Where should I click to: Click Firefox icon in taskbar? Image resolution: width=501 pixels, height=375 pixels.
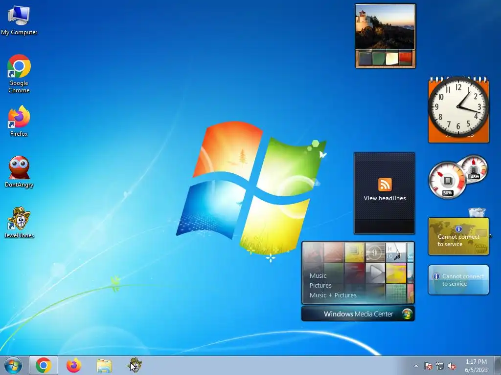tap(74, 365)
